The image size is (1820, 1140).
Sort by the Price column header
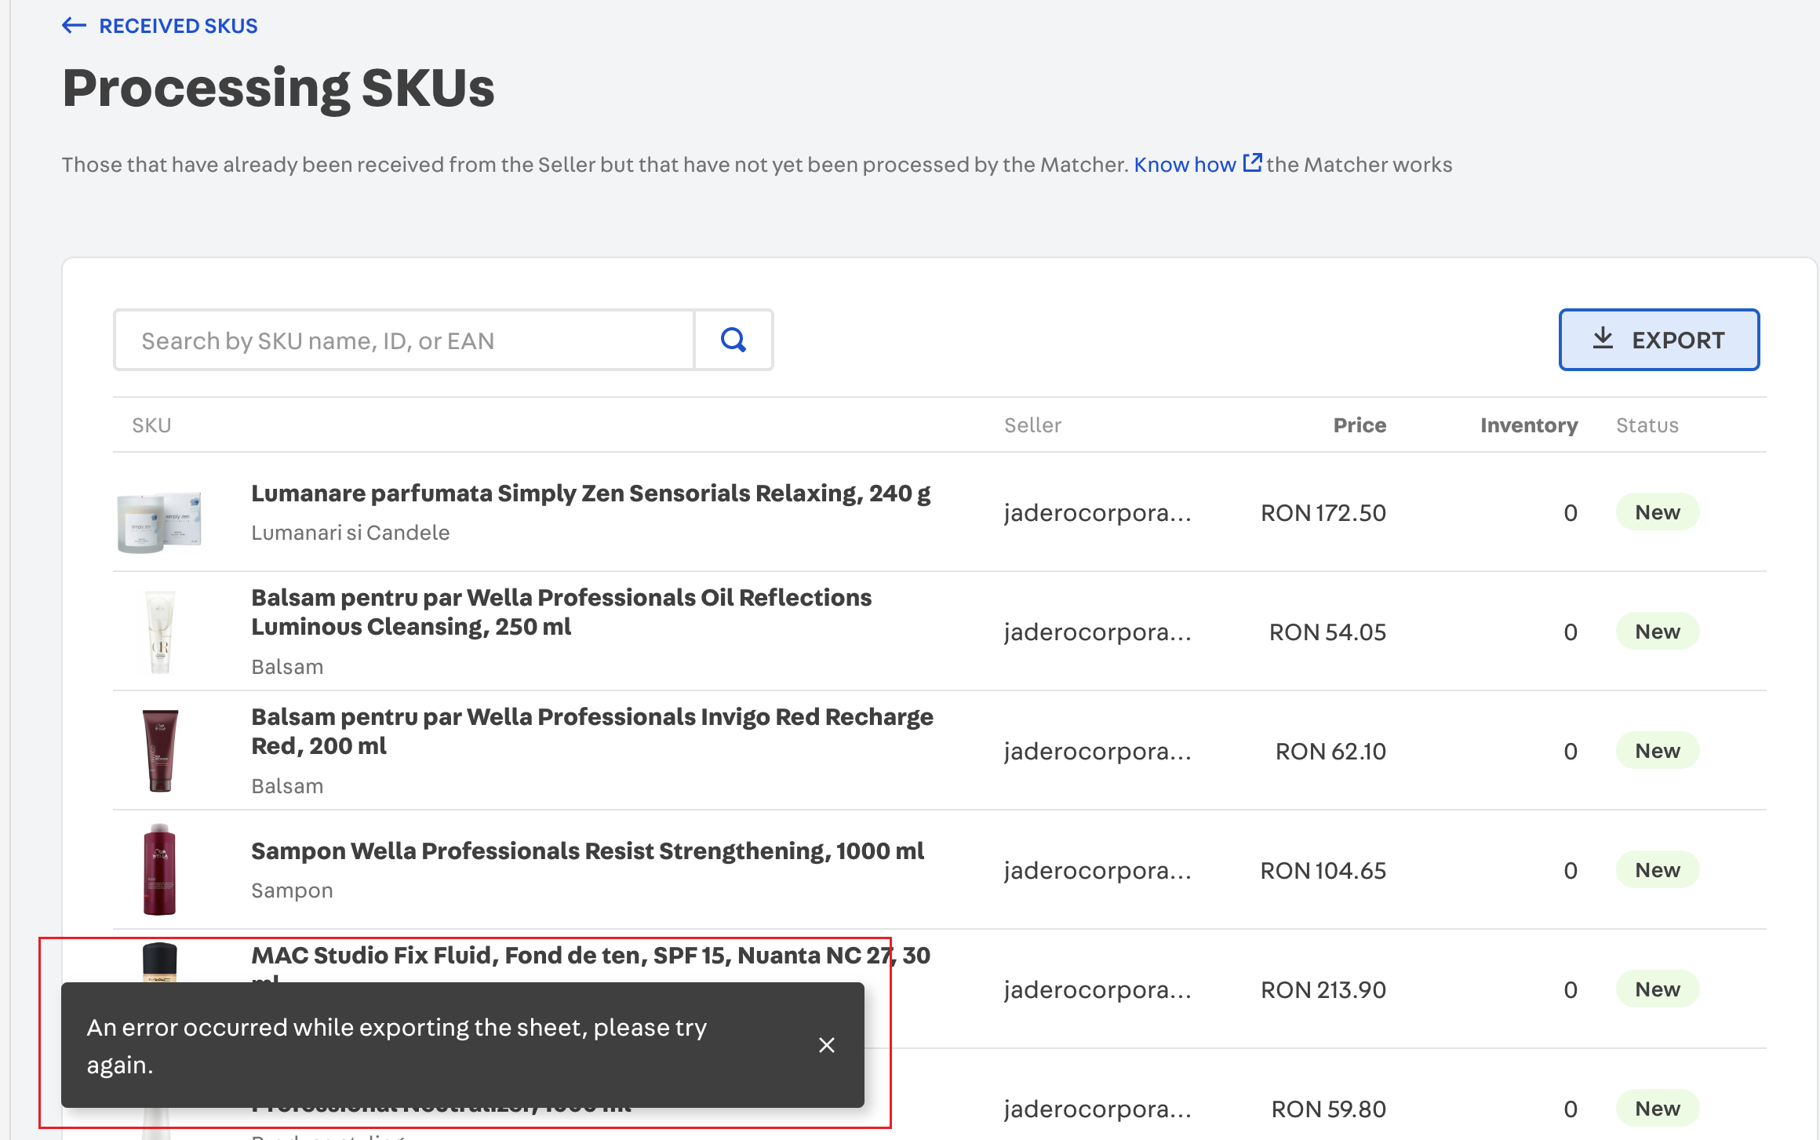click(1359, 425)
